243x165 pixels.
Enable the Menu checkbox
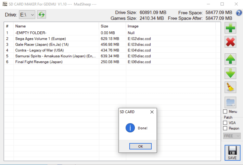tap(225, 111)
